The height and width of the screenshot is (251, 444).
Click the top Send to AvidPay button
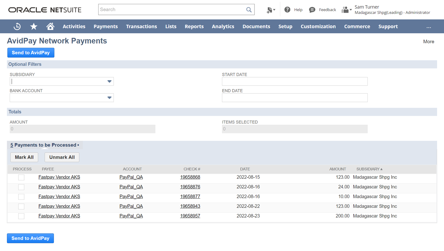[31, 53]
